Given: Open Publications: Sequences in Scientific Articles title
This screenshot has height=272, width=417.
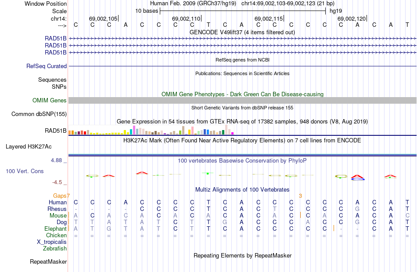Looking at the screenshot, I should (x=242, y=73).
